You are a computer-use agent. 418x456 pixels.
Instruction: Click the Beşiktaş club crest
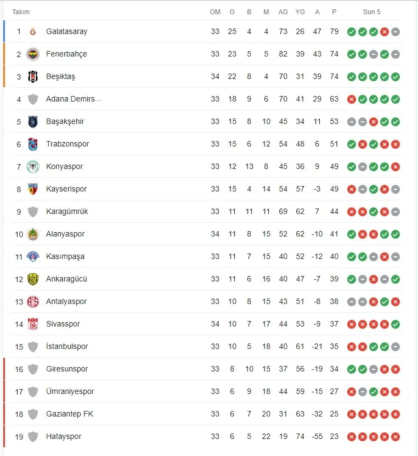point(33,76)
